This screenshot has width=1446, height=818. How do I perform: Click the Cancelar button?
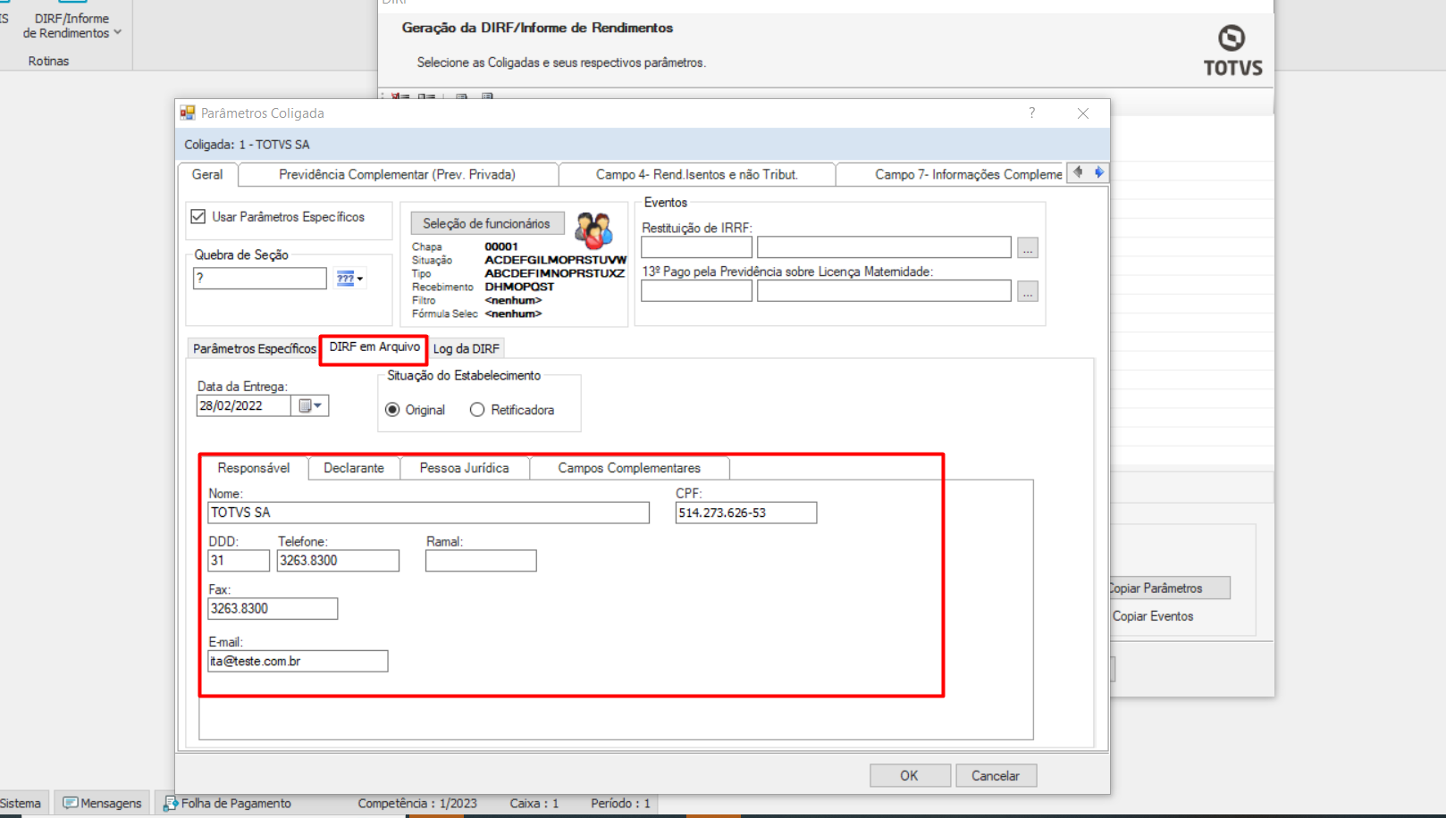click(x=996, y=775)
